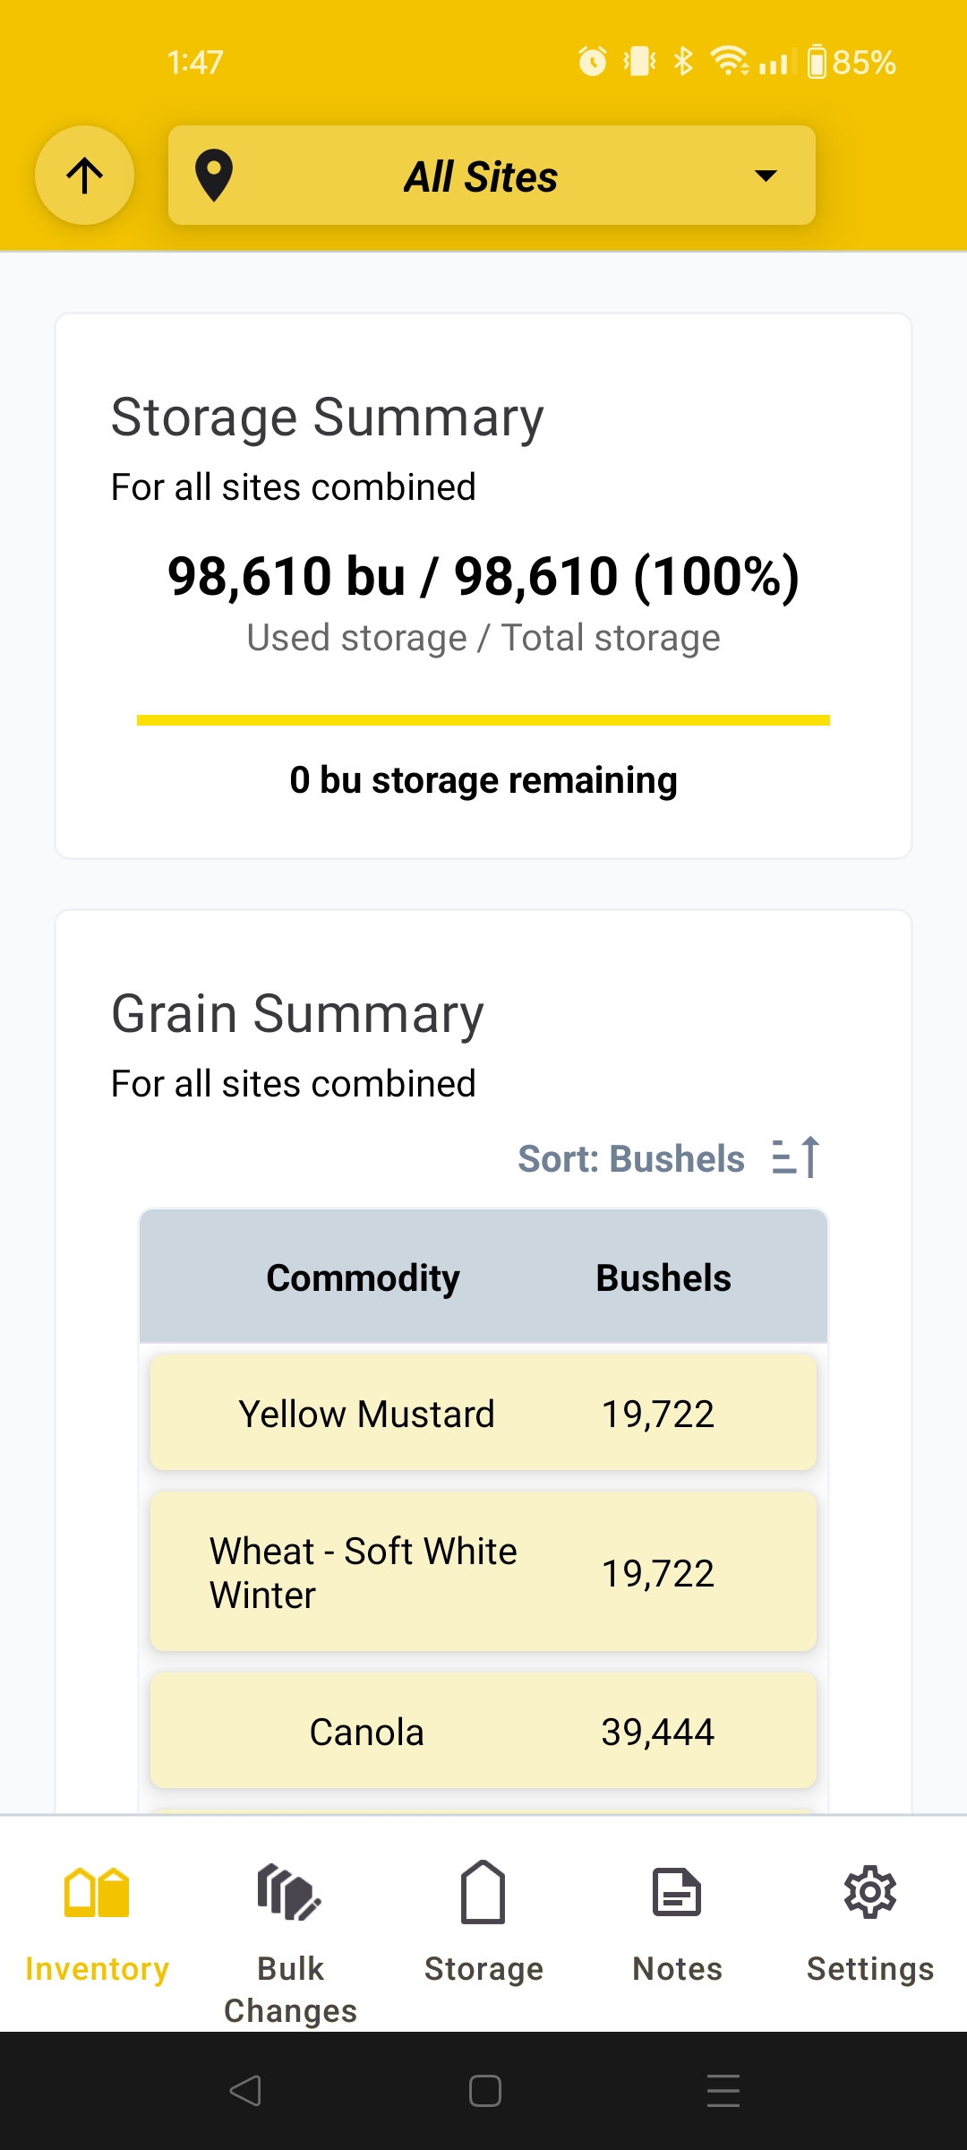This screenshot has width=967, height=2150.
Task: Click the Bushels column header
Action: [x=663, y=1277]
